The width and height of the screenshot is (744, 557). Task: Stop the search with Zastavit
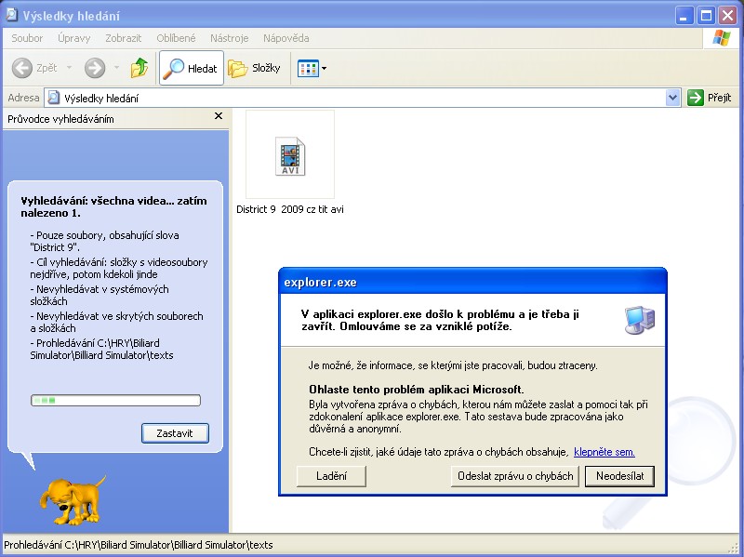point(175,433)
